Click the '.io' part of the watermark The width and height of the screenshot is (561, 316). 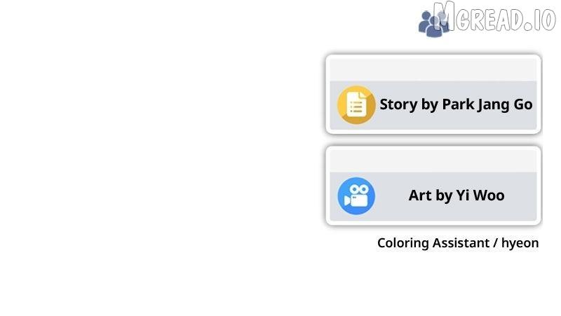click(540, 20)
